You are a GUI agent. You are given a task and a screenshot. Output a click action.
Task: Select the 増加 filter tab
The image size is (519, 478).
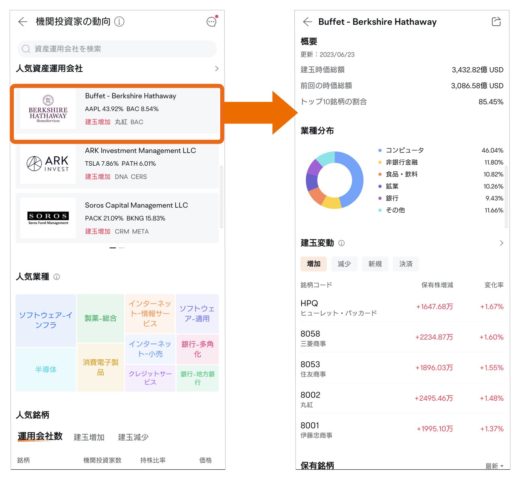[x=314, y=264]
